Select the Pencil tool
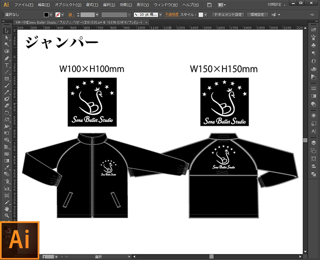The width and height of the screenshot is (320, 260). coord(6,92)
